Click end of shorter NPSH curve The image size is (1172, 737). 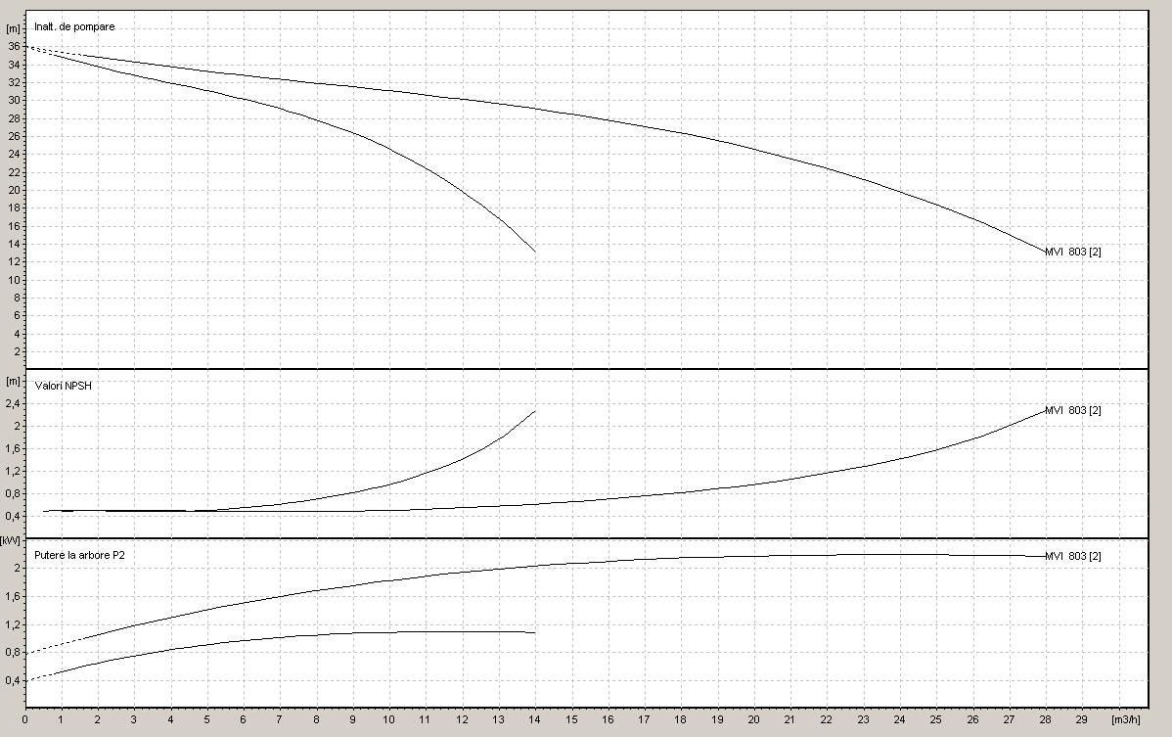535,411
